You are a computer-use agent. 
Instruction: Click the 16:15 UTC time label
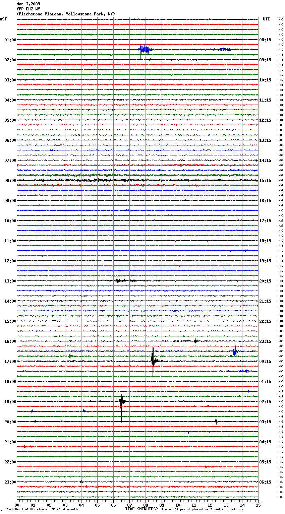265,201
